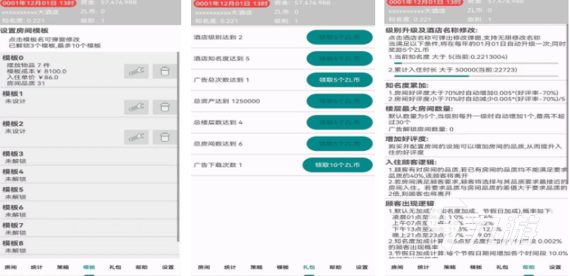Screen dimensions: 570x276
Task: Select the locked 模板7 row
Action: click(88, 228)
